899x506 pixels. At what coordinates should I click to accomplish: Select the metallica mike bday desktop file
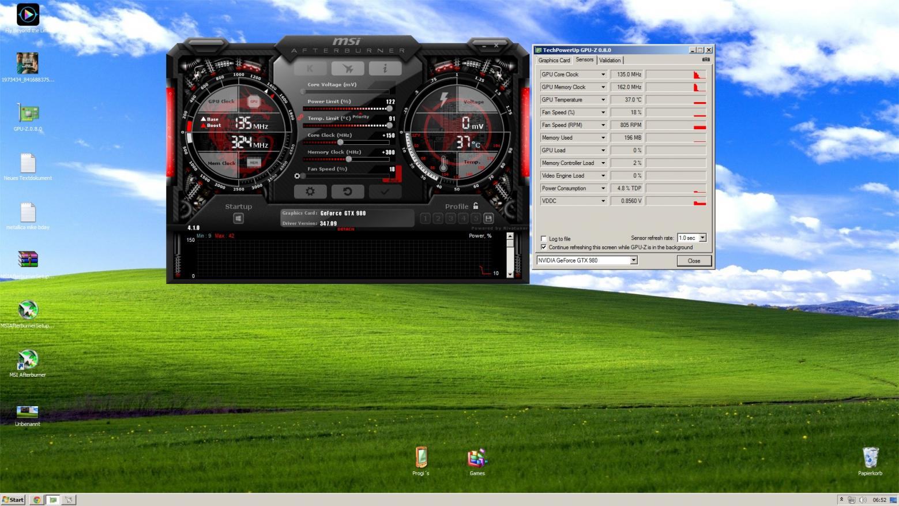tap(27, 216)
